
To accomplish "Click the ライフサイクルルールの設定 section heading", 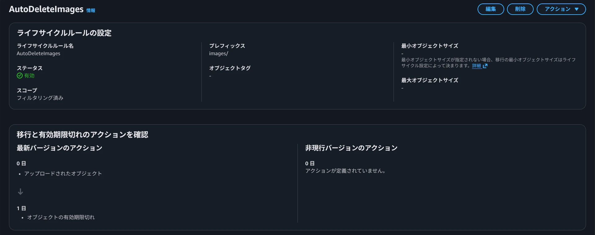I will 64,33.
